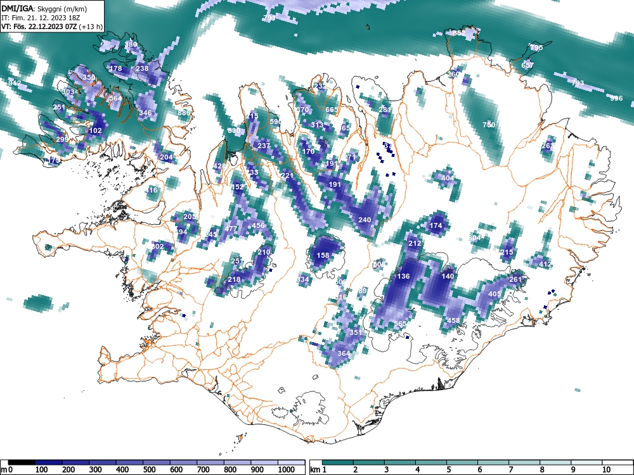The width and height of the screenshot is (634, 475).
Task: Click the '380' value in Westfjords
Action: (x=131, y=44)
